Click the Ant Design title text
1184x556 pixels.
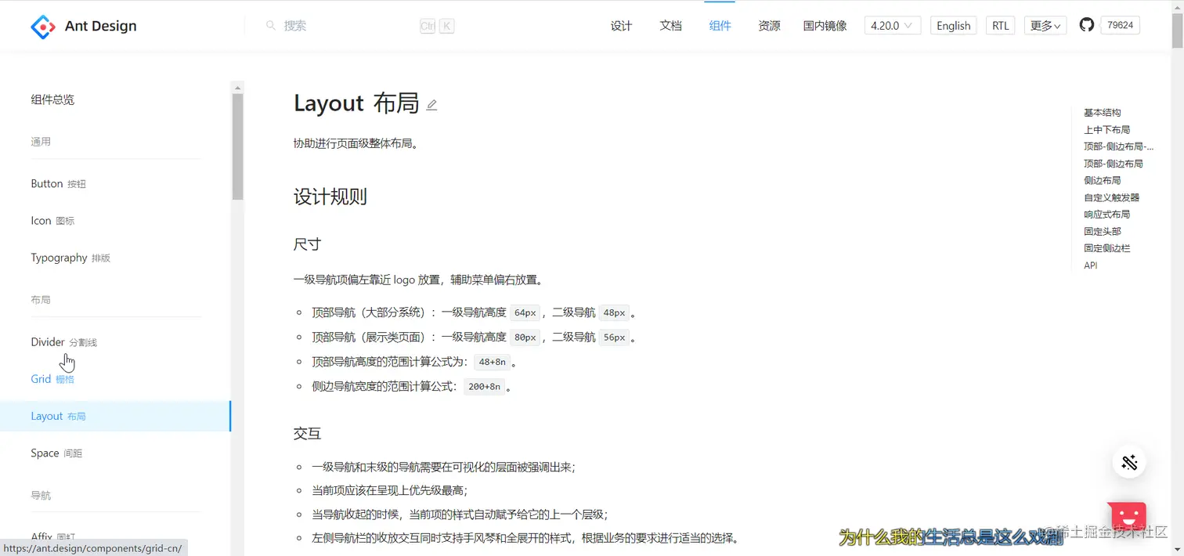100,27
